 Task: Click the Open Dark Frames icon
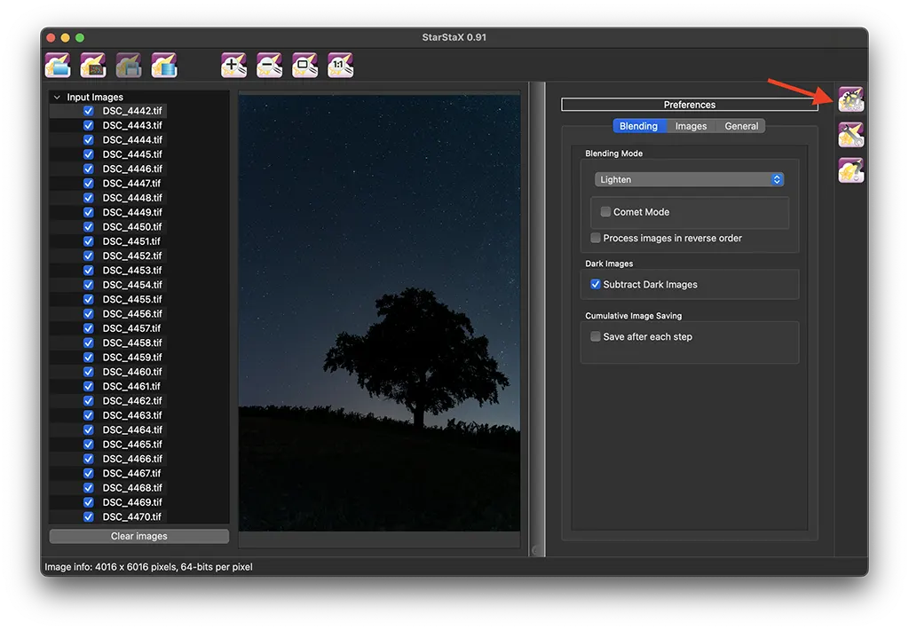click(93, 65)
